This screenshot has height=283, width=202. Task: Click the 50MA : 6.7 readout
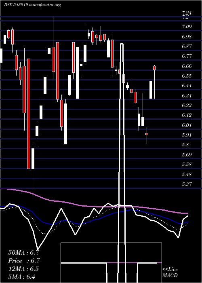[x=23, y=253]
